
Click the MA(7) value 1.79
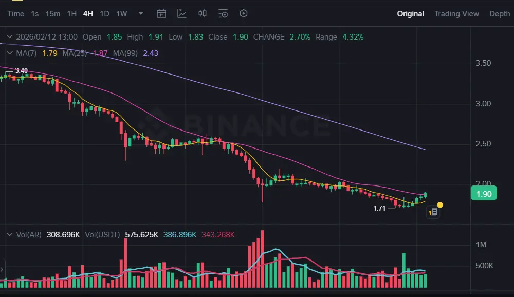[x=49, y=53]
